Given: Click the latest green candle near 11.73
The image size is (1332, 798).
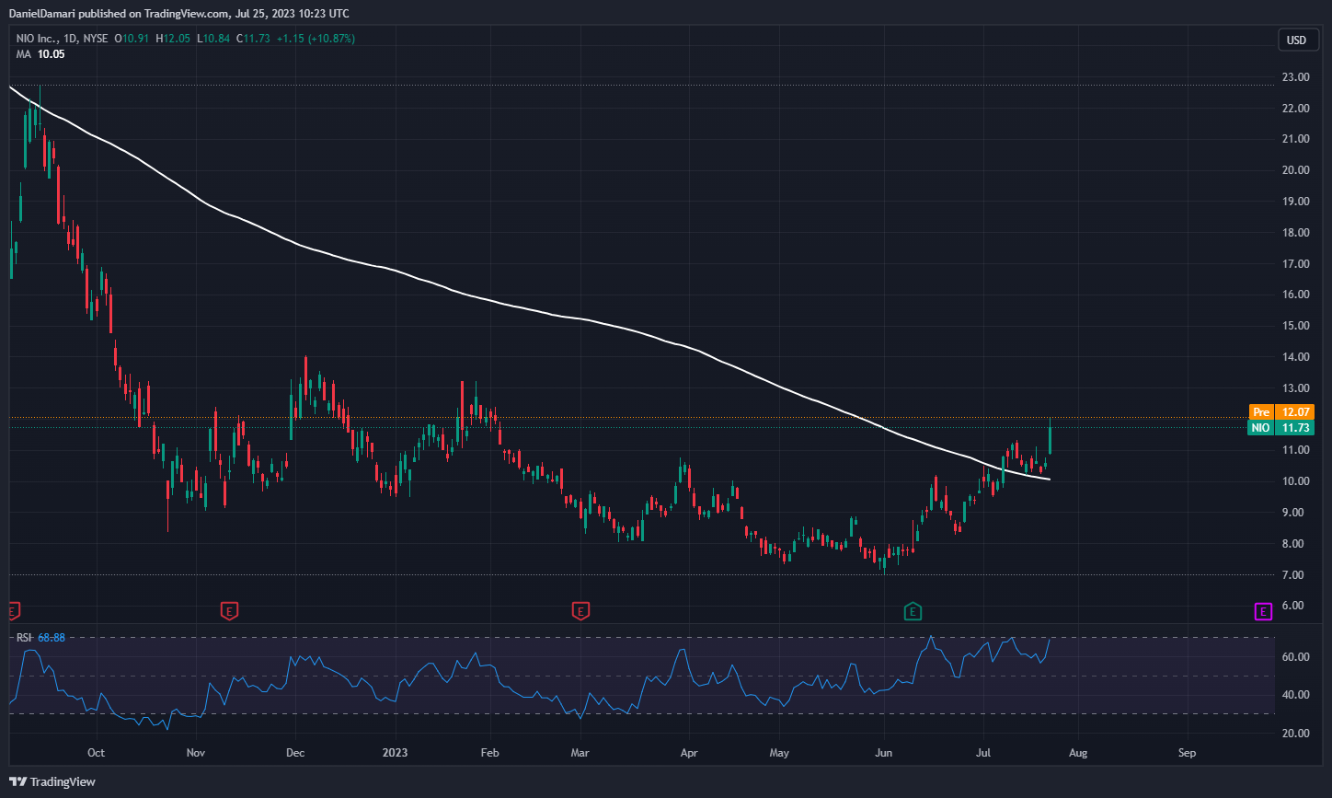Looking at the screenshot, I should point(1050,435).
